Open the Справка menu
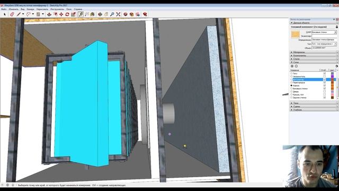339x191 pixels. (x=78, y=10)
